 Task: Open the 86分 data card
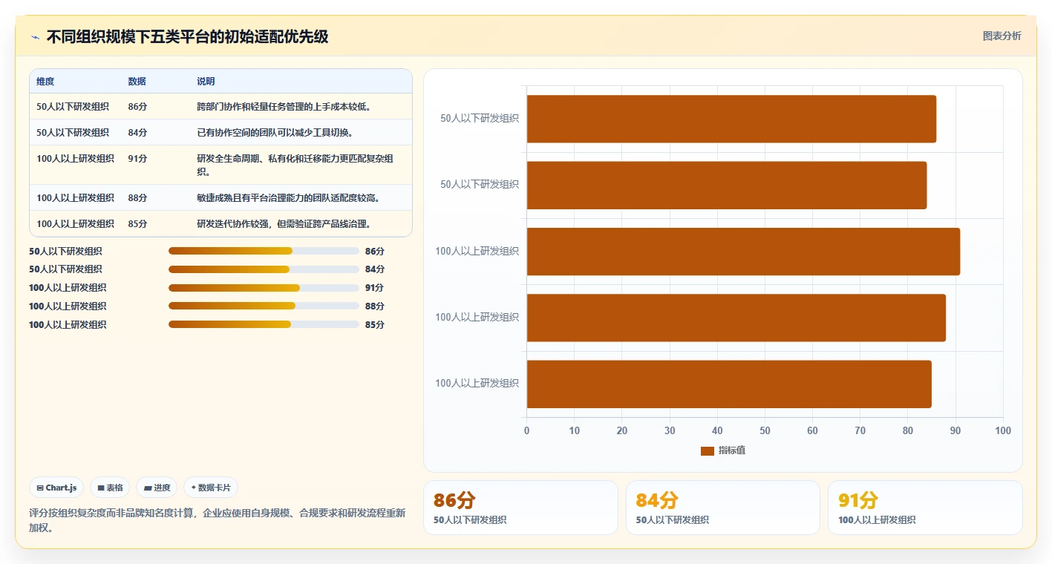[520, 508]
